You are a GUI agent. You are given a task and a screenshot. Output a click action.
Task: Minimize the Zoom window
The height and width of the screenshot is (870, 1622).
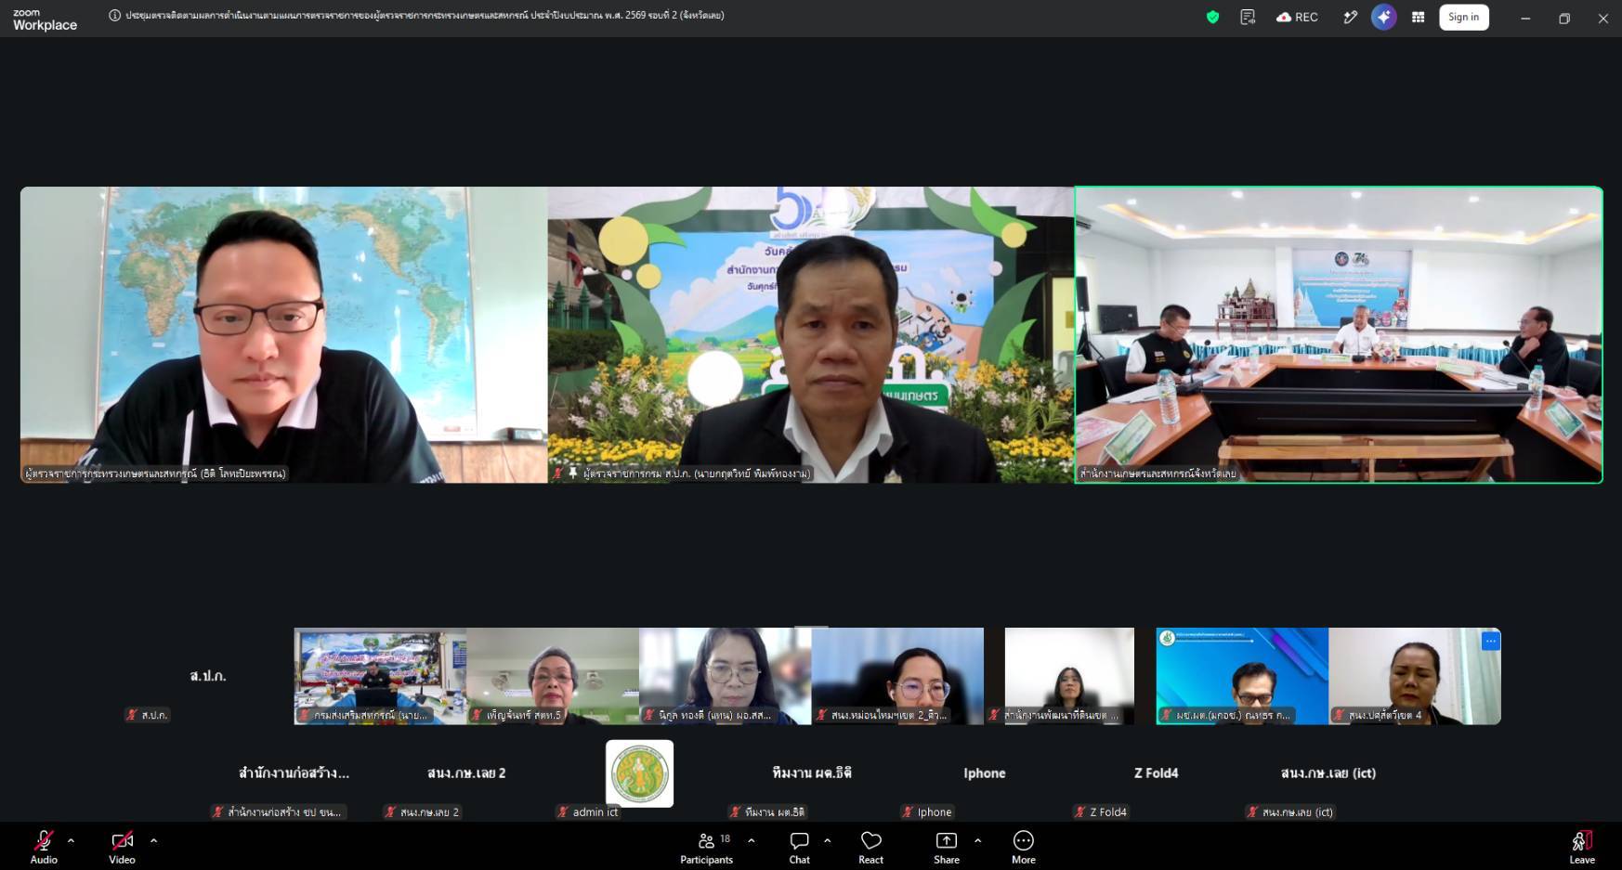[1525, 18]
